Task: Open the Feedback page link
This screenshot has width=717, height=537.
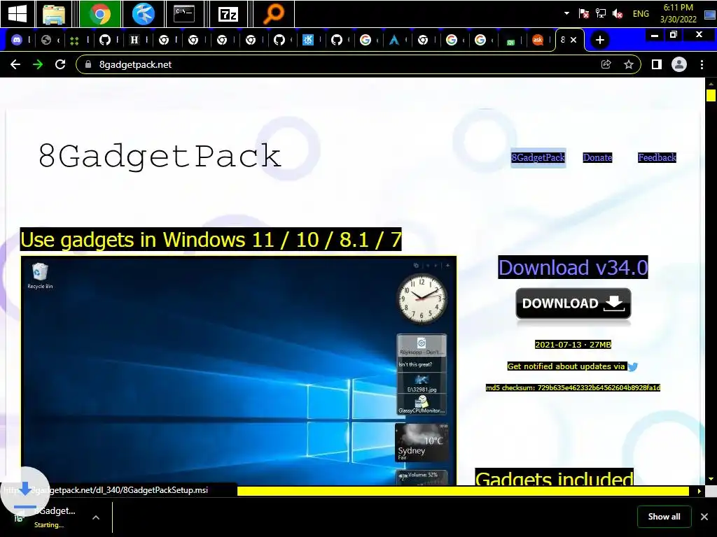Action: click(657, 157)
